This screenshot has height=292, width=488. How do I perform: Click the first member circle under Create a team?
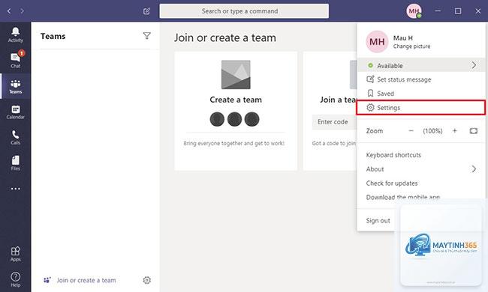(x=217, y=119)
